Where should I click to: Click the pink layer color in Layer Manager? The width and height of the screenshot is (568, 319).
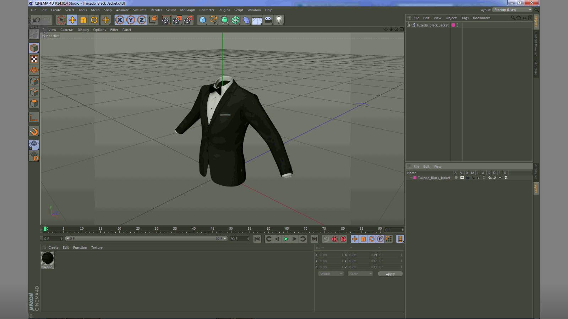[x=415, y=178]
